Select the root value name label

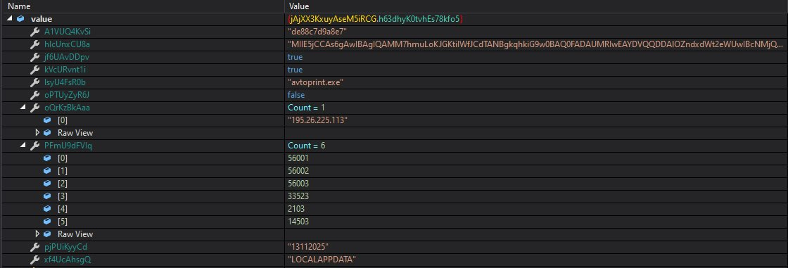(42, 19)
